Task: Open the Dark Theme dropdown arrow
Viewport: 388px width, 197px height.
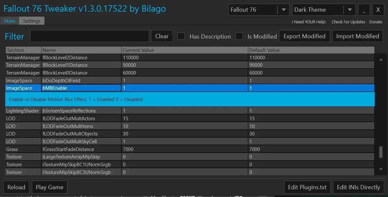Action: pyautogui.click(x=350, y=10)
